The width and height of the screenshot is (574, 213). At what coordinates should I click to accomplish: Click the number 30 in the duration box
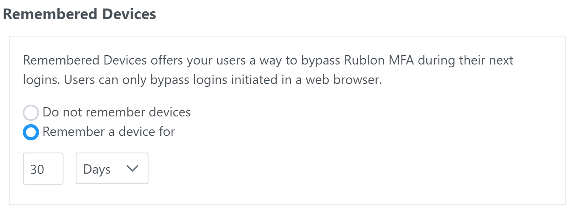(37, 169)
